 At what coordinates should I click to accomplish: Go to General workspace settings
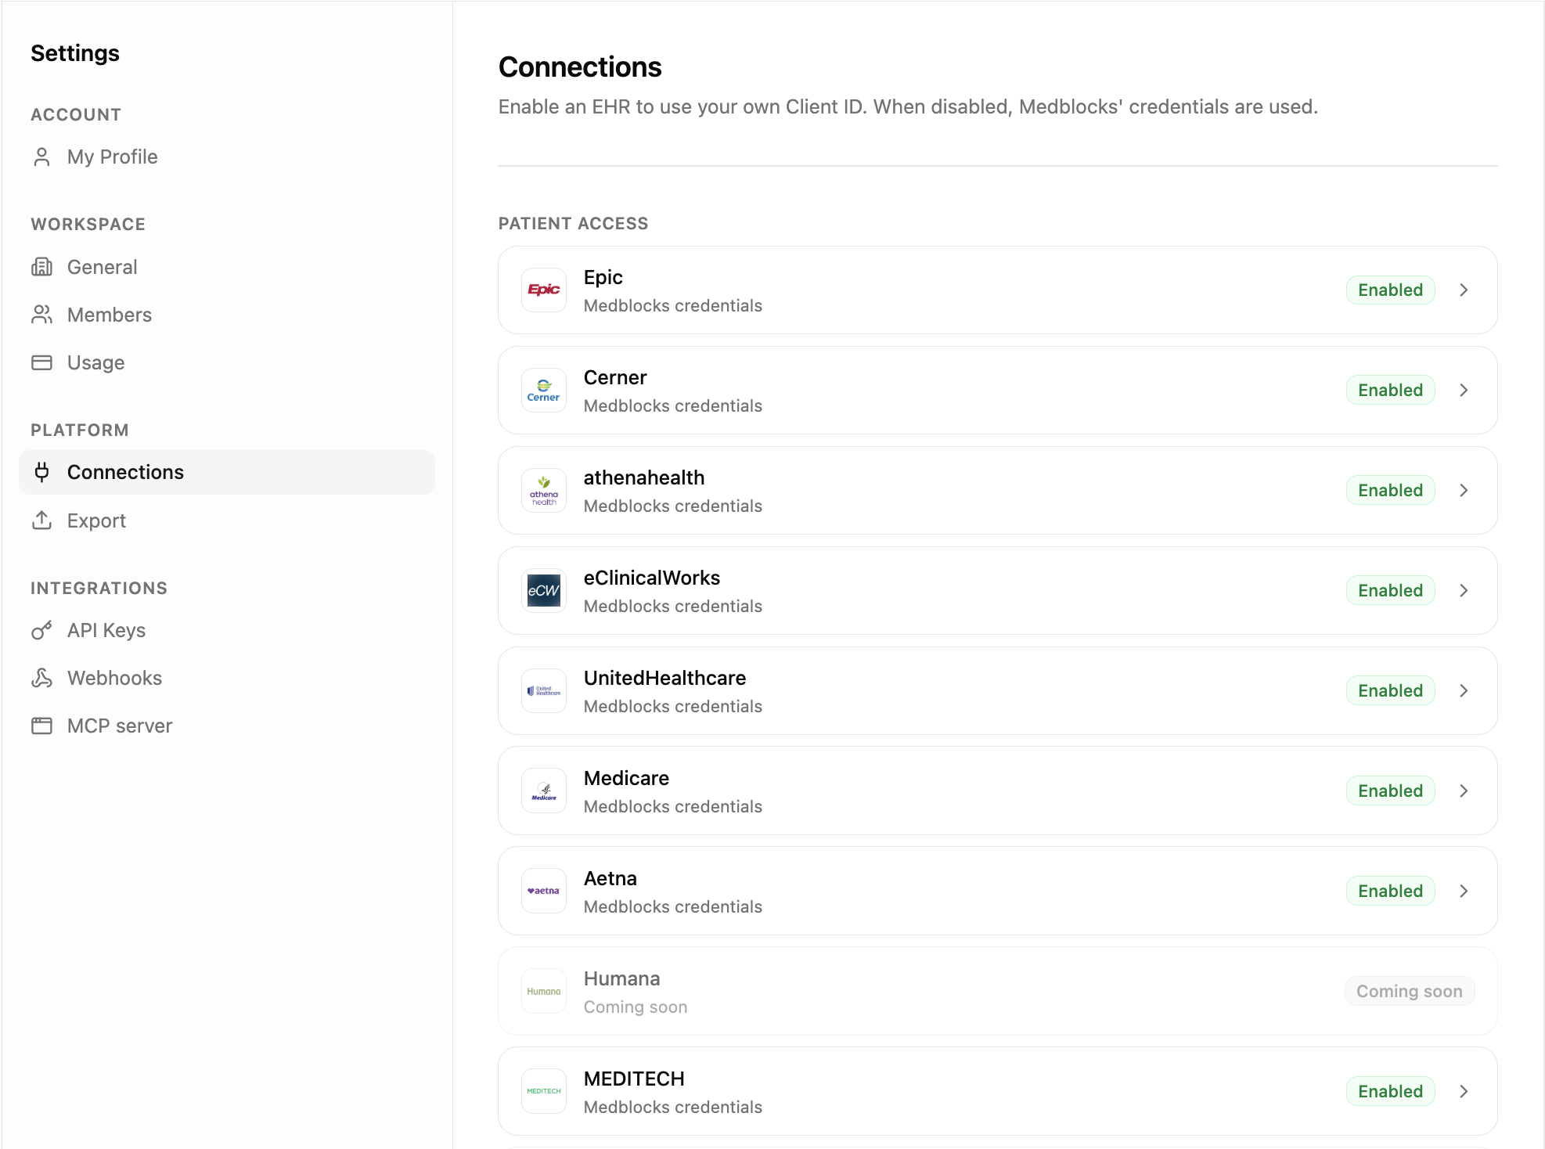click(227, 267)
